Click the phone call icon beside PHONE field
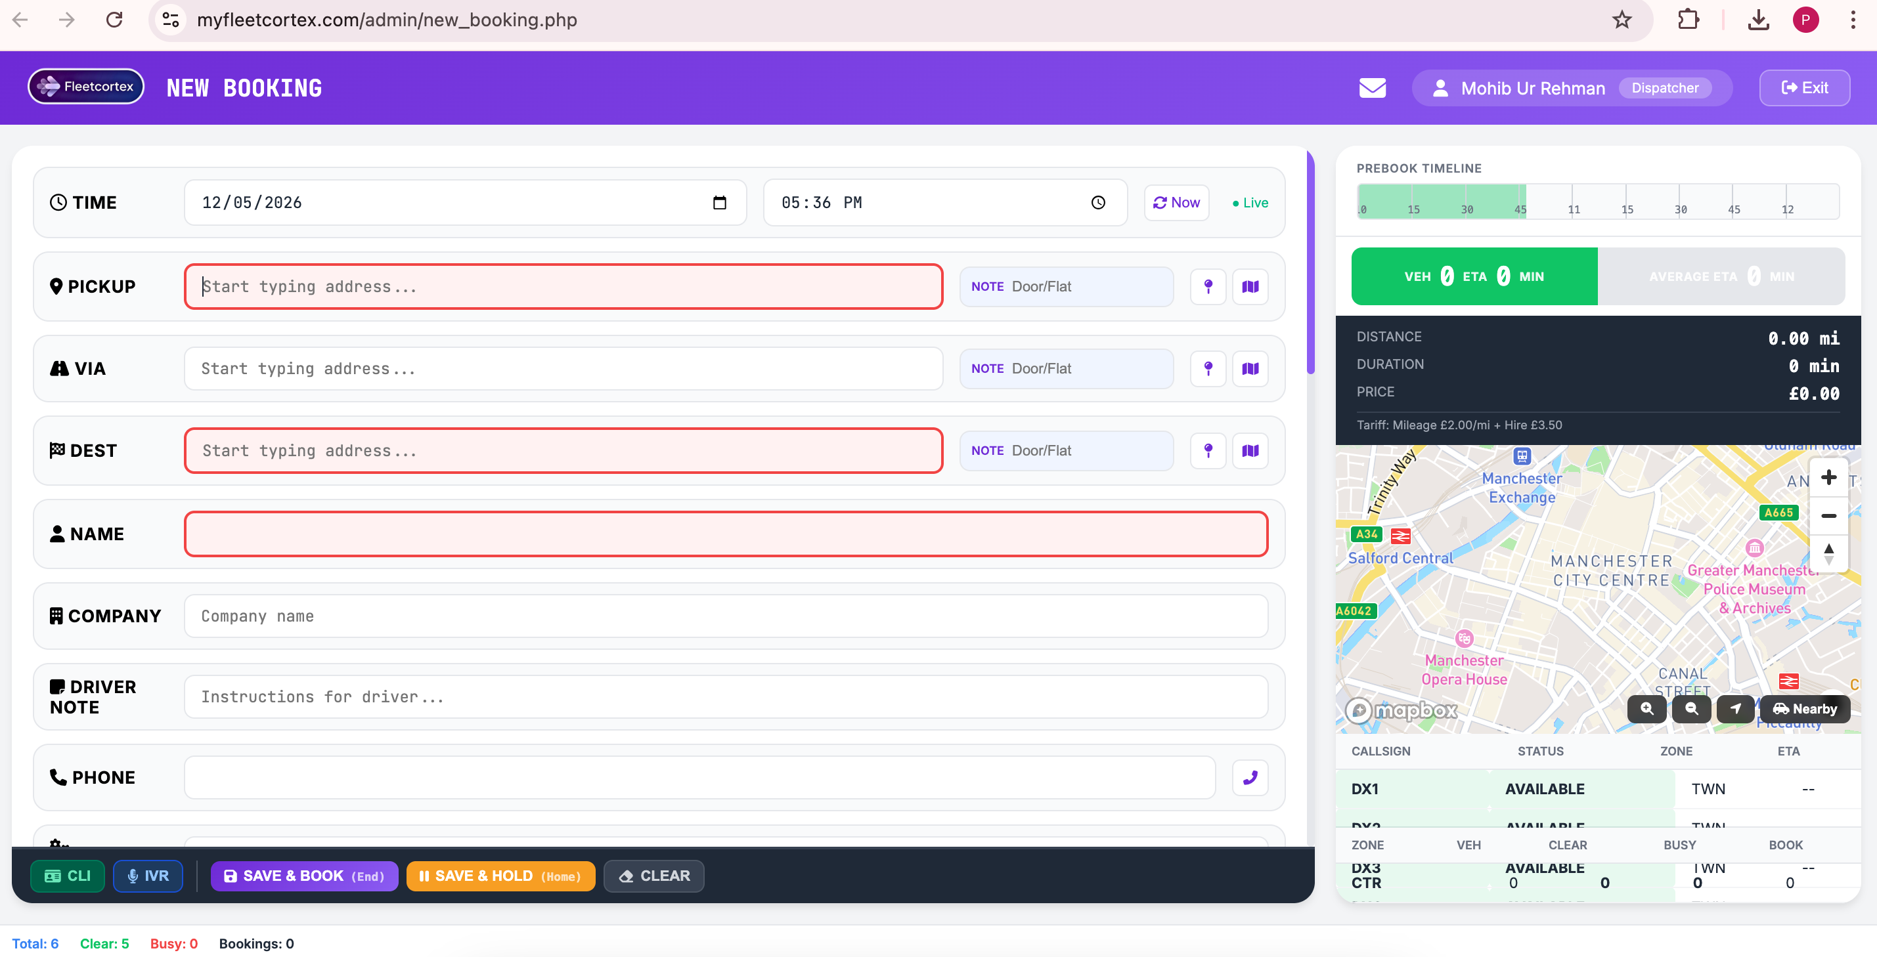The height and width of the screenshot is (957, 1877). click(1250, 778)
